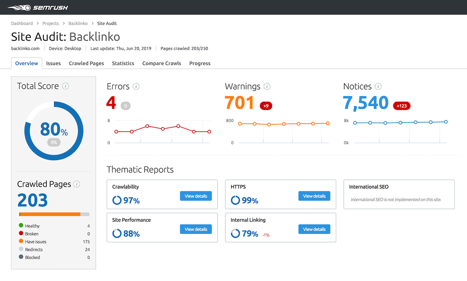This screenshot has height=281, width=467.
Task: Open Errors info icon
Action: 136,86
